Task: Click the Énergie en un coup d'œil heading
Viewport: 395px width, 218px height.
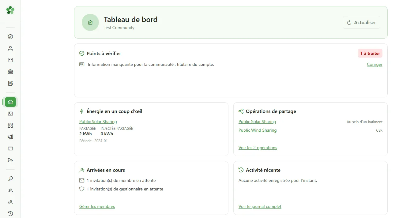Action: tap(115, 111)
